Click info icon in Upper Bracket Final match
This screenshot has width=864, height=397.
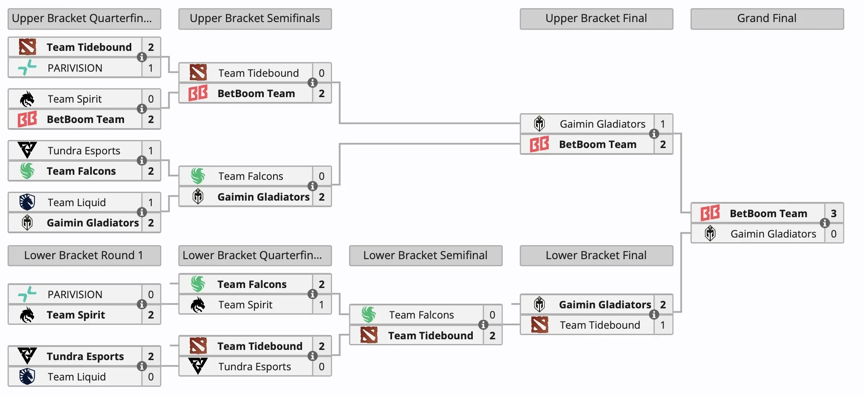pos(654,134)
